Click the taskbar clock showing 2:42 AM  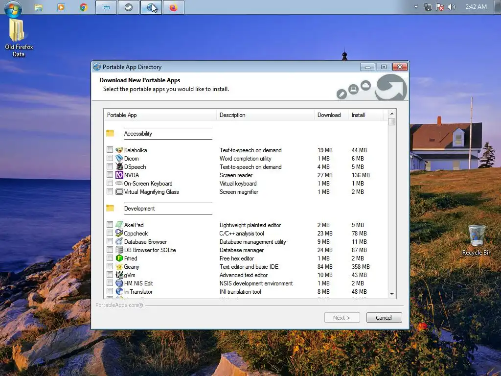click(x=476, y=7)
